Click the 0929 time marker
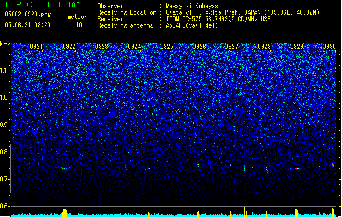The height and width of the screenshot is (217, 342). [297, 47]
